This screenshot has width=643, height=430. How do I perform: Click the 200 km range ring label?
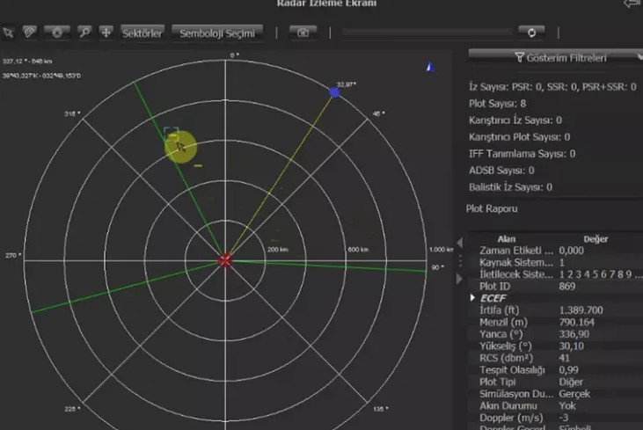278,249
